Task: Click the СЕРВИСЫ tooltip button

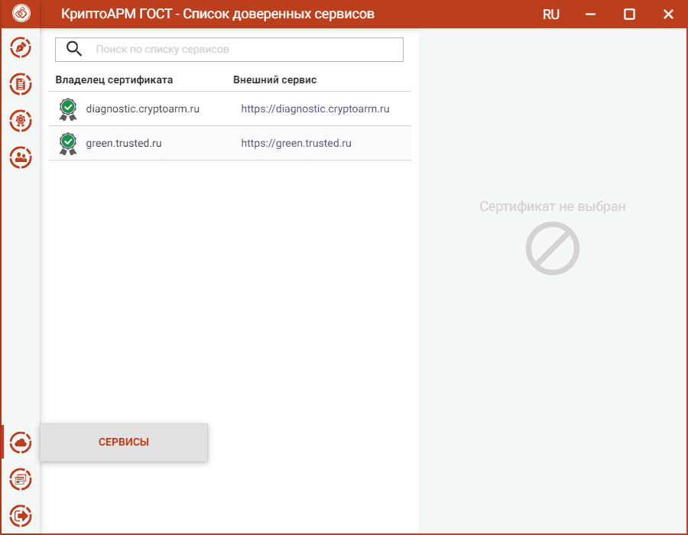Action: [x=124, y=442]
